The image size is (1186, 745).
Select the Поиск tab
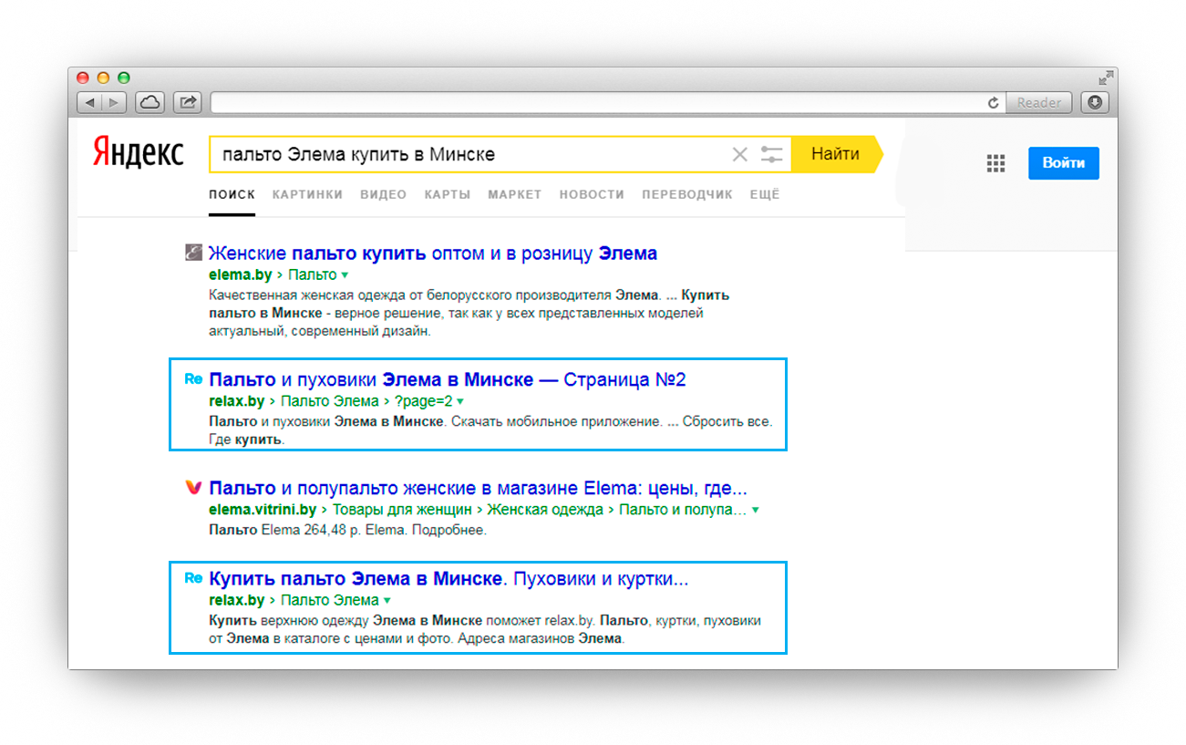point(232,194)
